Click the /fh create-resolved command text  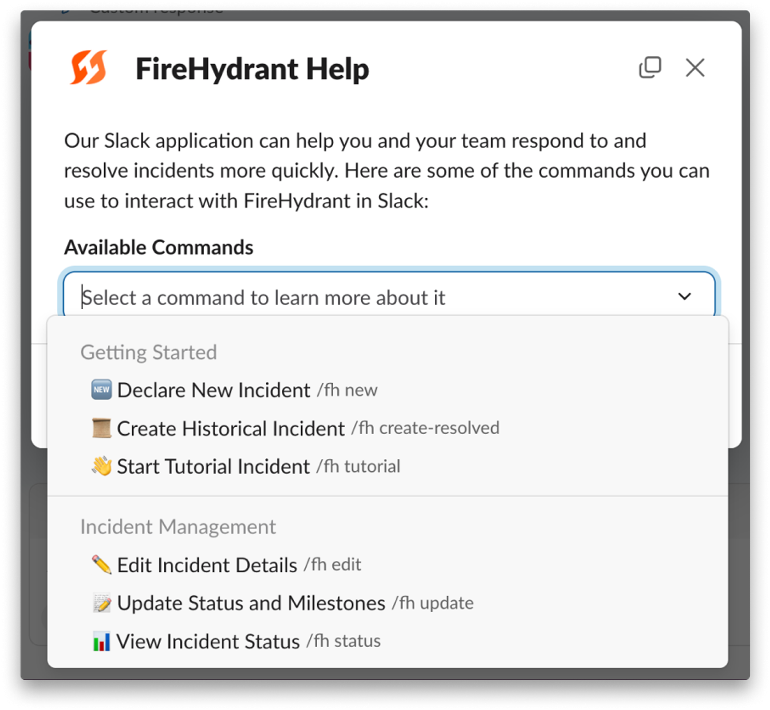(x=425, y=428)
